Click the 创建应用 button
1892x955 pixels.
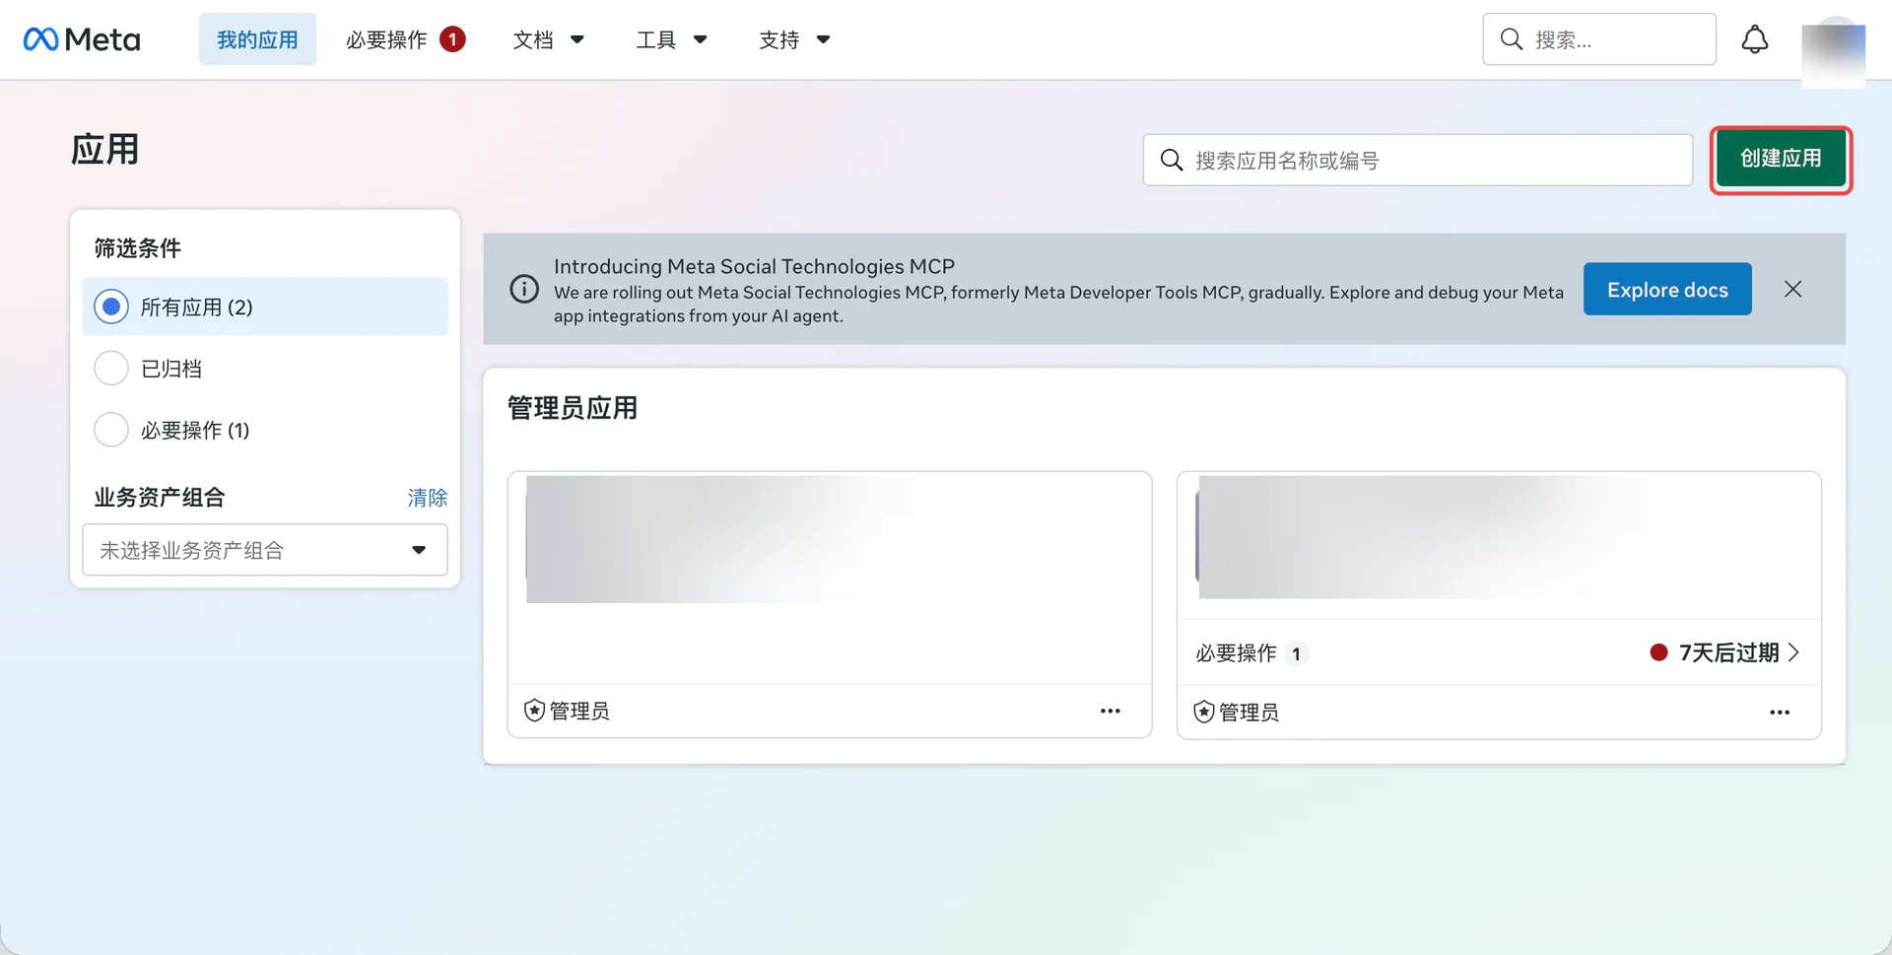pyautogui.click(x=1781, y=159)
